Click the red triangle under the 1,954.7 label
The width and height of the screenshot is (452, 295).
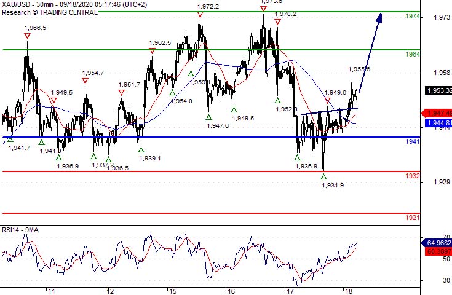pos(85,81)
